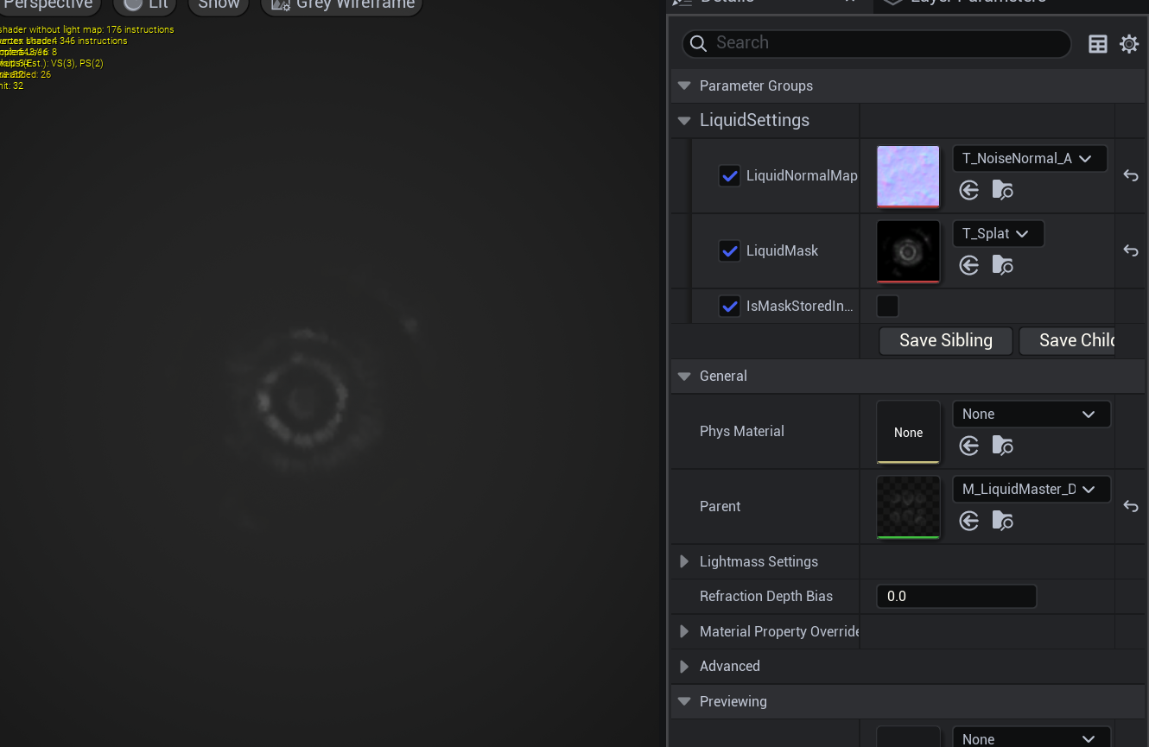Screen dimensions: 1149x747
Task: Click the 'Phys Material' label
Action: (742, 432)
